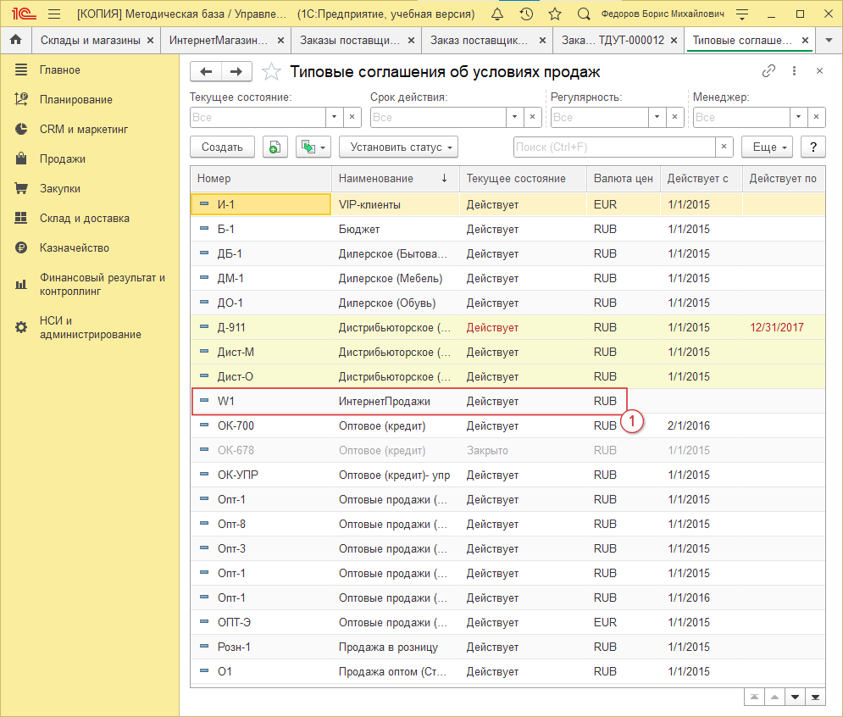Click the notifications bell icon
843x717 pixels.
click(x=496, y=14)
